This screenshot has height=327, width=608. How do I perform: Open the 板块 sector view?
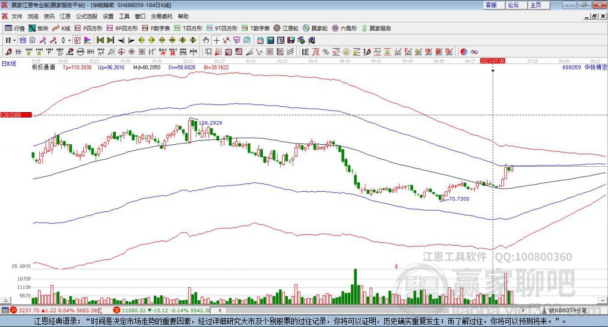point(39,28)
